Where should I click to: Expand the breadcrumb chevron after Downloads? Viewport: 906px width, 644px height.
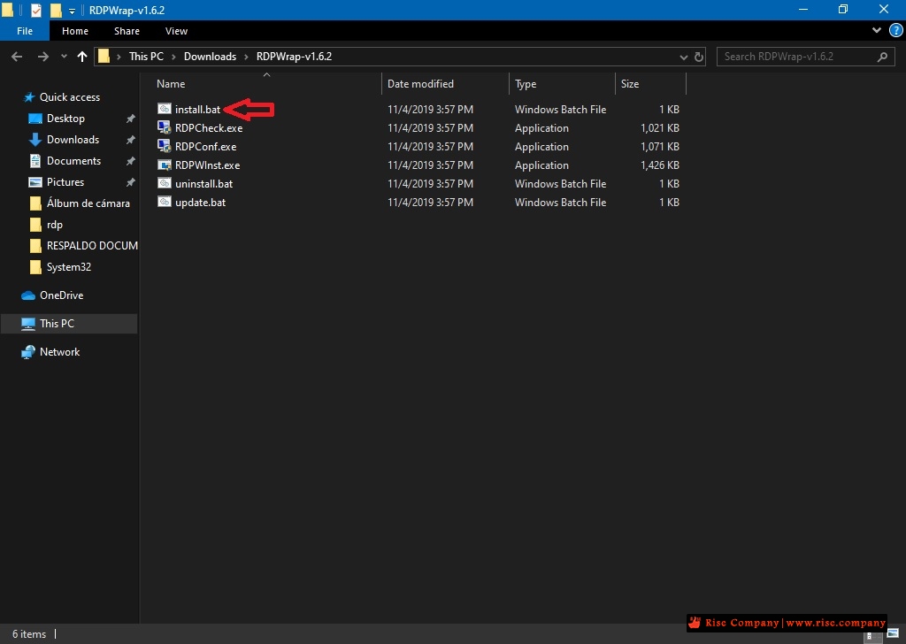click(x=246, y=57)
